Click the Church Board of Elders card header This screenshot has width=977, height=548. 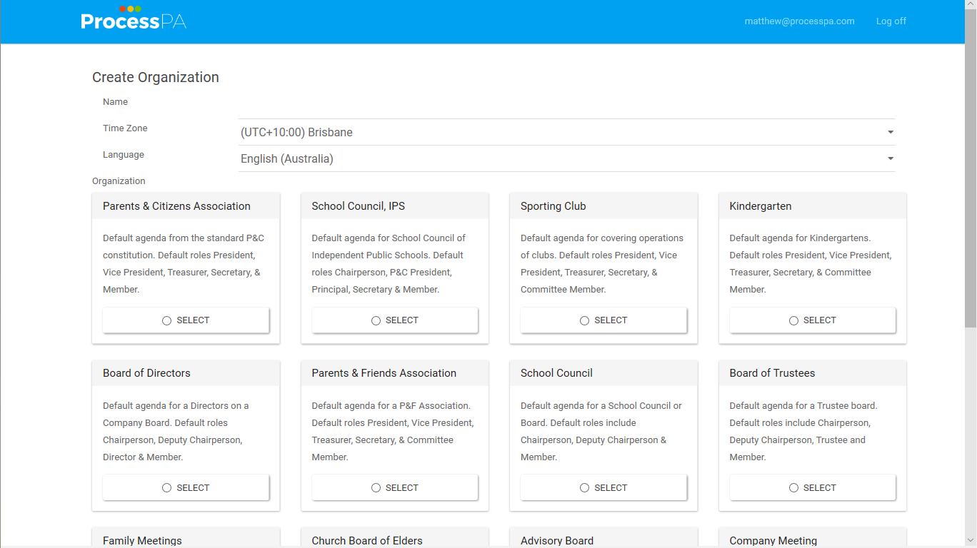pos(394,539)
